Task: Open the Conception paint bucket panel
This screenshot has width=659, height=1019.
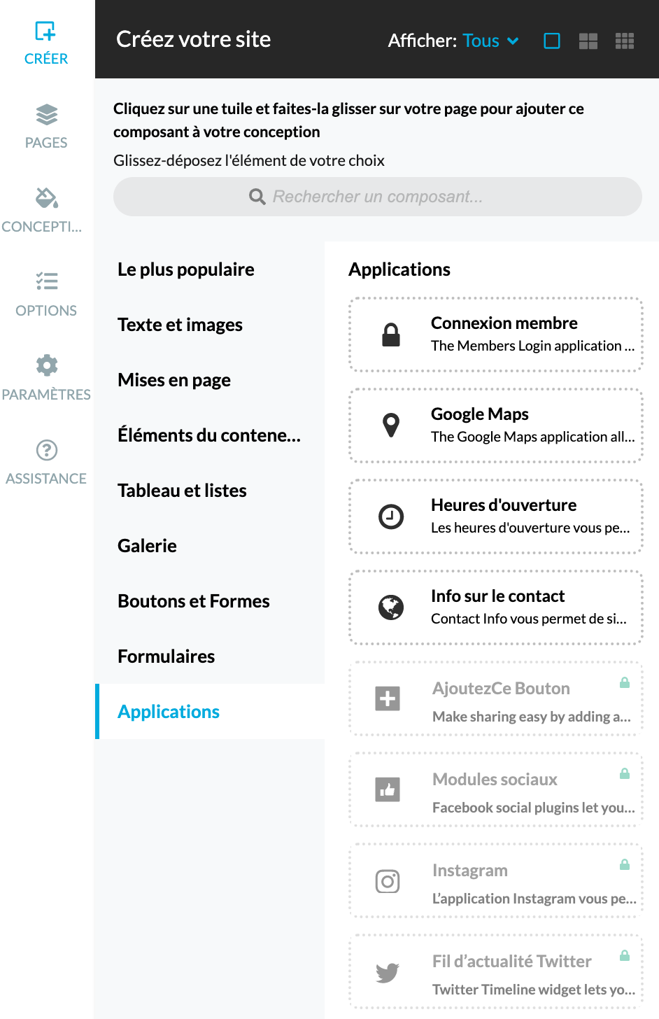Action: pyautogui.click(x=46, y=210)
